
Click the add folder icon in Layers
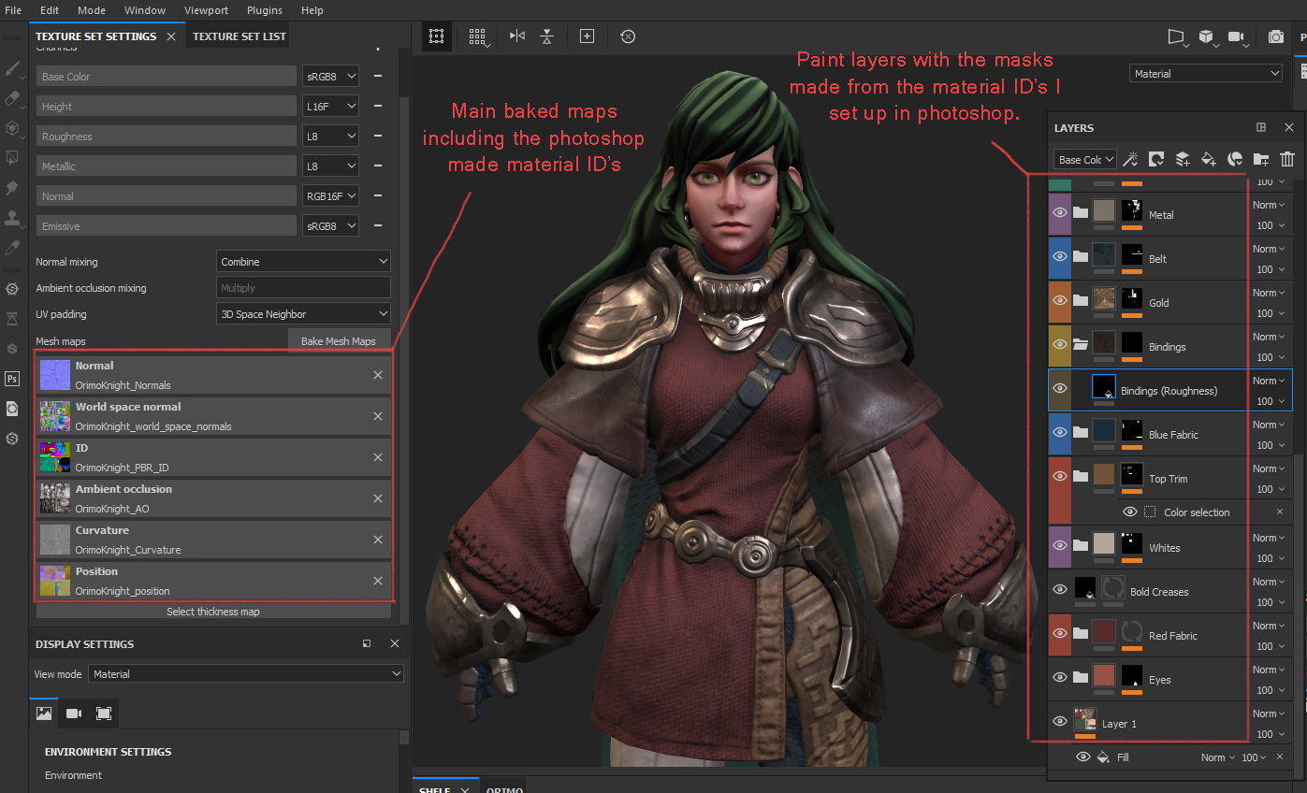[x=1261, y=159]
